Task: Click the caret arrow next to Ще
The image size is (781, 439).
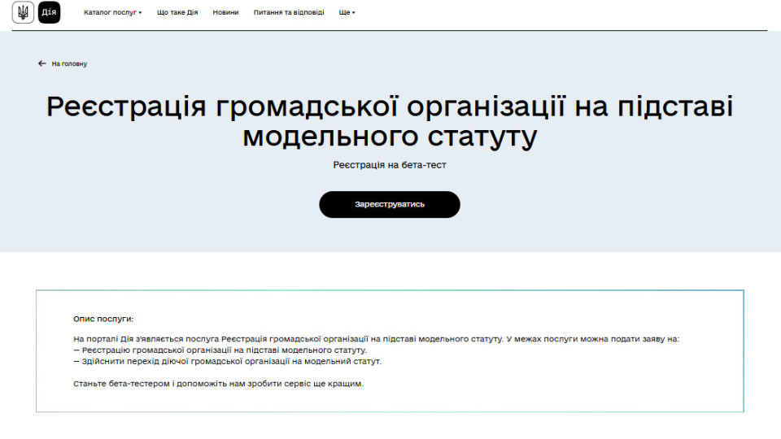Action: (x=354, y=13)
